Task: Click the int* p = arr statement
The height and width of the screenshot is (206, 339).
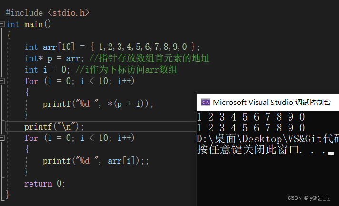Action: 54,58
